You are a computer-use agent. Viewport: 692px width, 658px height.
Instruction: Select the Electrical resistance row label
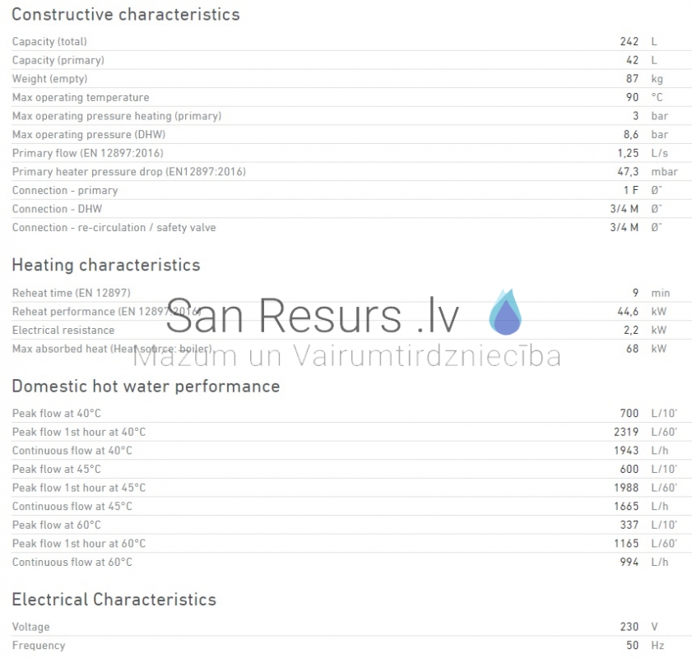pos(63,330)
